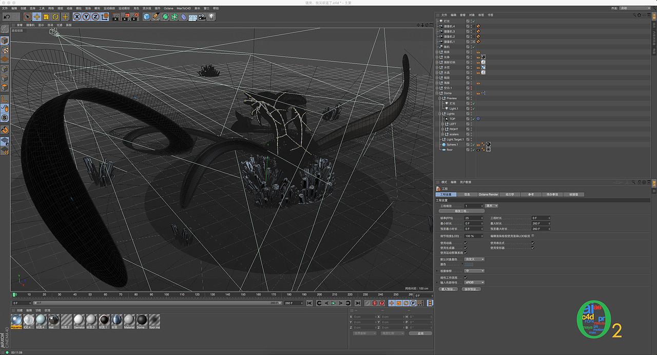Screen dimensions: 657x355
Task: Switch to the Octane Render tab
Action: (x=488, y=195)
